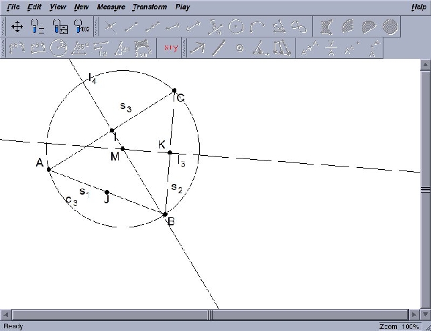Click the Segment construction icon
Image resolution: width=431 pixels, height=331 pixels.
click(x=131, y=27)
